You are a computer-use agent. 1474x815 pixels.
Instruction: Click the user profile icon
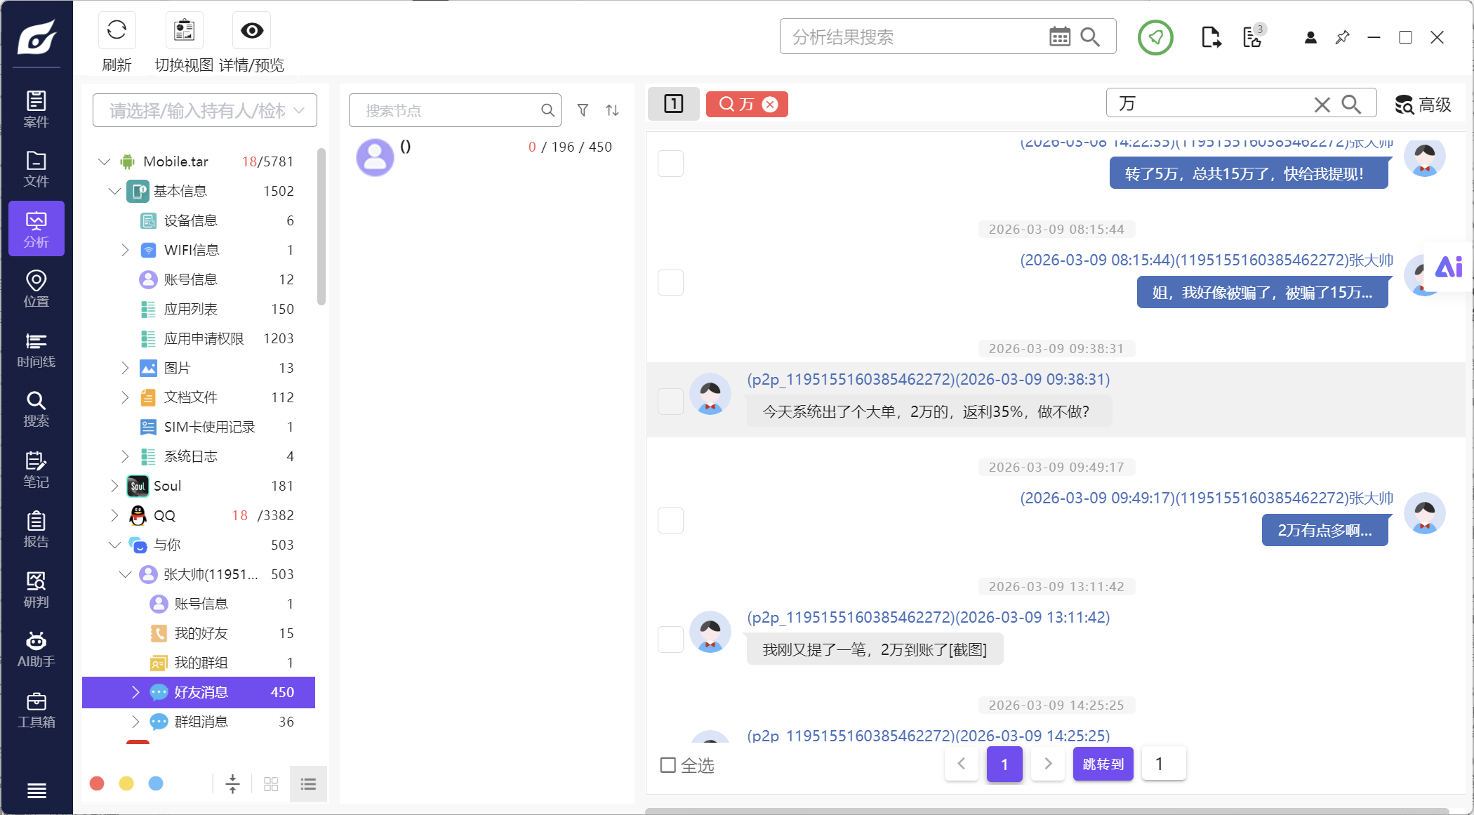[x=1310, y=37]
